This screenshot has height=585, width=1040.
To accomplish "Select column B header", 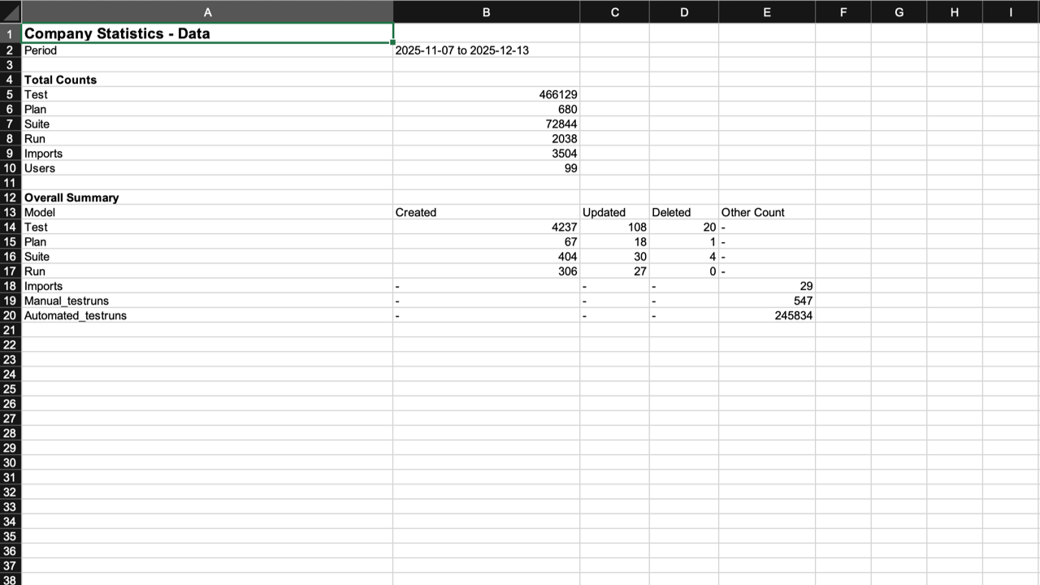I will click(486, 12).
